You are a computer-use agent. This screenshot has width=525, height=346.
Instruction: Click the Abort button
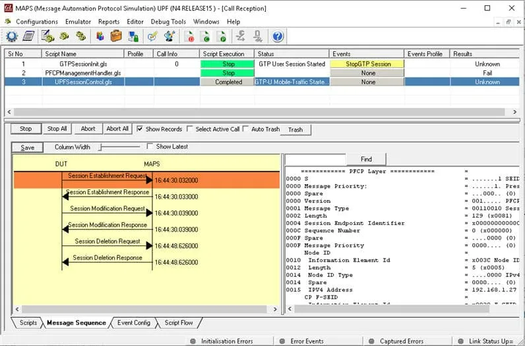point(88,128)
